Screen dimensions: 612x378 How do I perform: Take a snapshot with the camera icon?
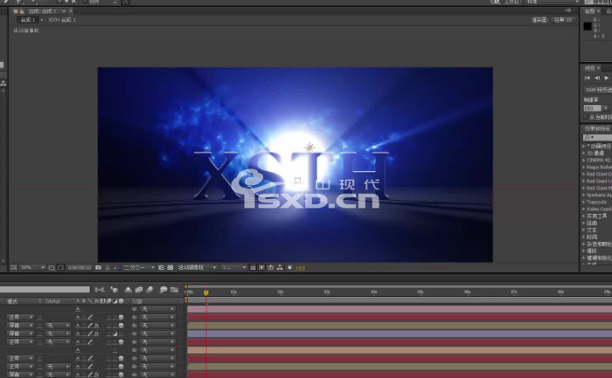point(98,268)
